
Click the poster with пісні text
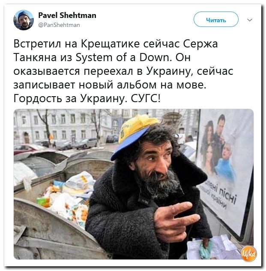click(225, 173)
